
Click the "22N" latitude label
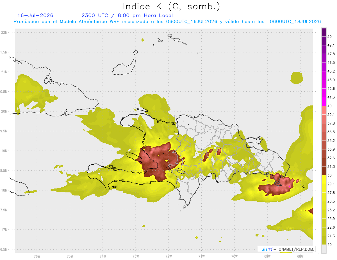pos(4,33)
